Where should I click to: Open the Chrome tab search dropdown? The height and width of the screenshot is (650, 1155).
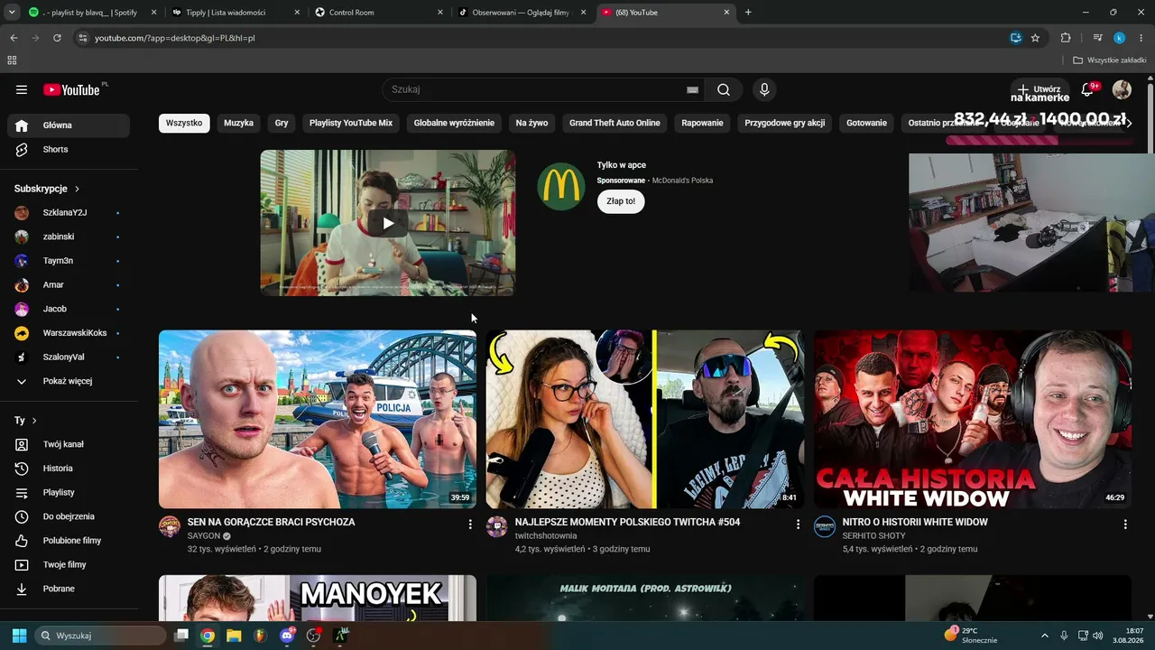pyautogui.click(x=12, y=13)
